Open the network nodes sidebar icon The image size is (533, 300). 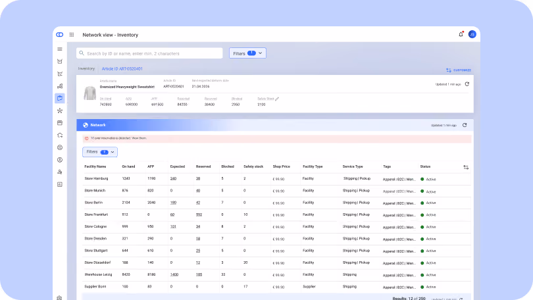60,111
